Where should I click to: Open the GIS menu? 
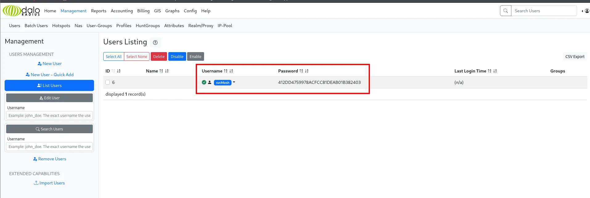(x=158, y=11)
